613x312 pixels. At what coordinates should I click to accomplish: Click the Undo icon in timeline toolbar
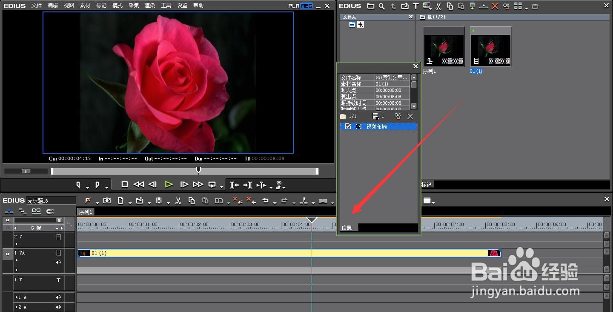[x=266, y=200]
